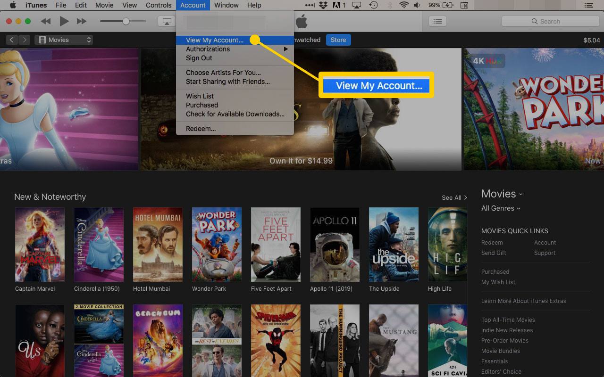Click the Redeem quick link
Image resolution: width=604 pixels, height=377 pixels.
coord(492,243)
